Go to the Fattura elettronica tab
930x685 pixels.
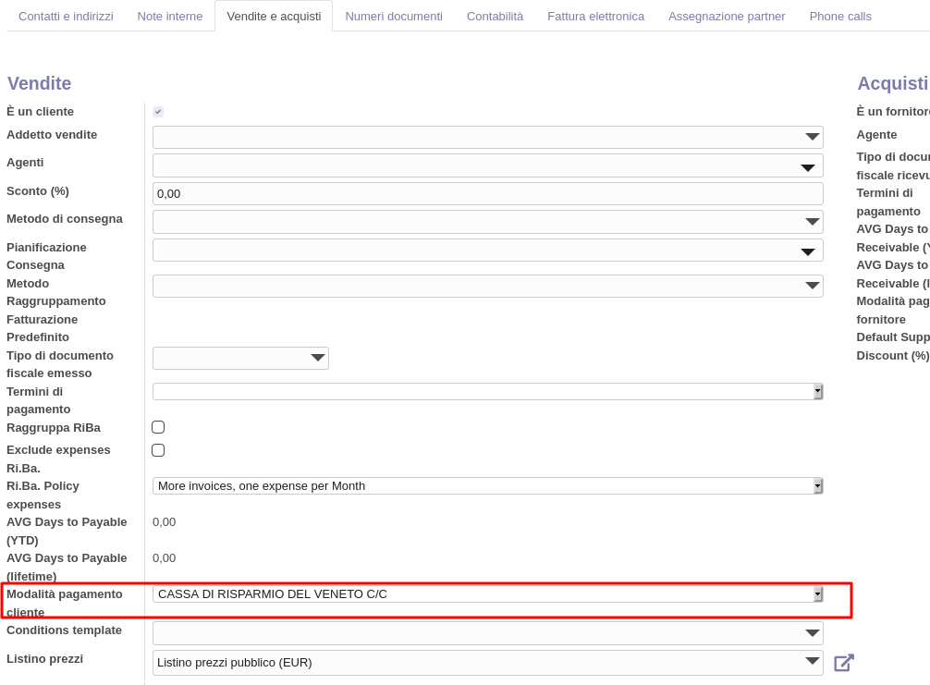[x=595, y=17]
